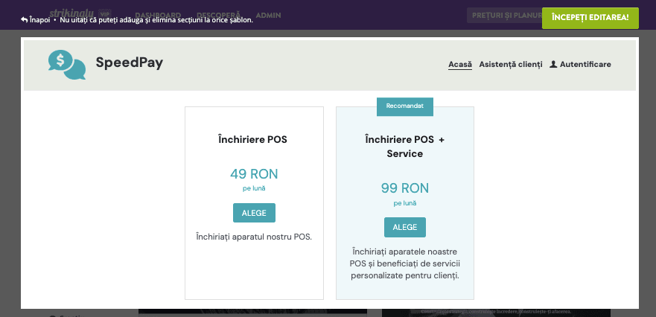Choose the 49 RON plan with ALEGE
Screen dimensions: 656x317
pyautogui.click(x=254, y=213)
